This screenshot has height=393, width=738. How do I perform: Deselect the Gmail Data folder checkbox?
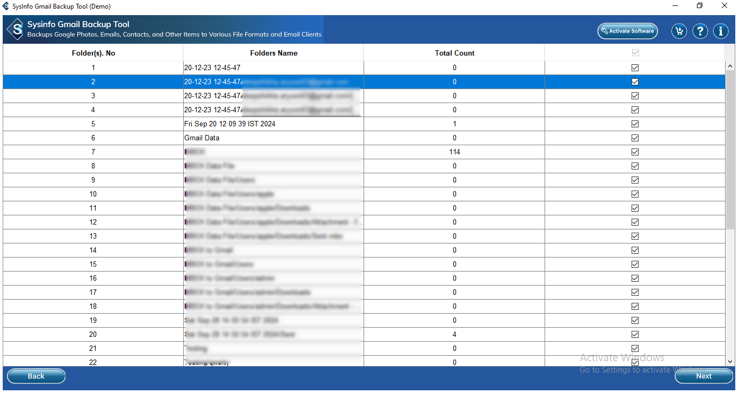635,138
